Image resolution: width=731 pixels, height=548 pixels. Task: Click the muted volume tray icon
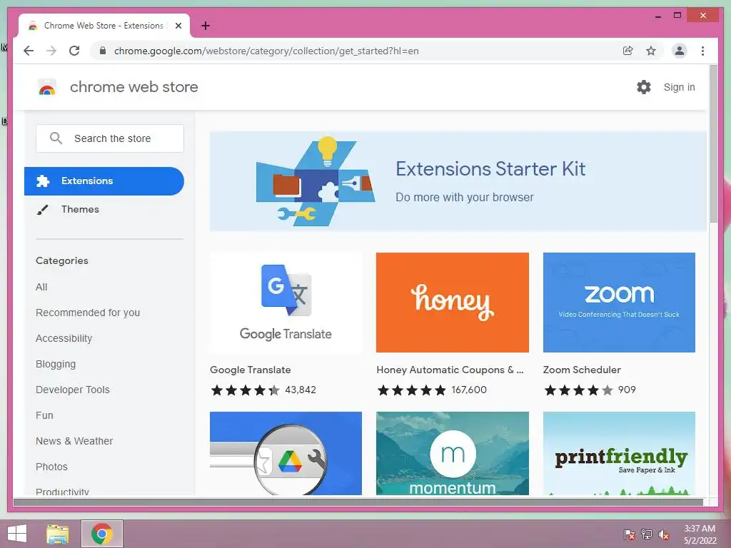(x=664, y=534)
